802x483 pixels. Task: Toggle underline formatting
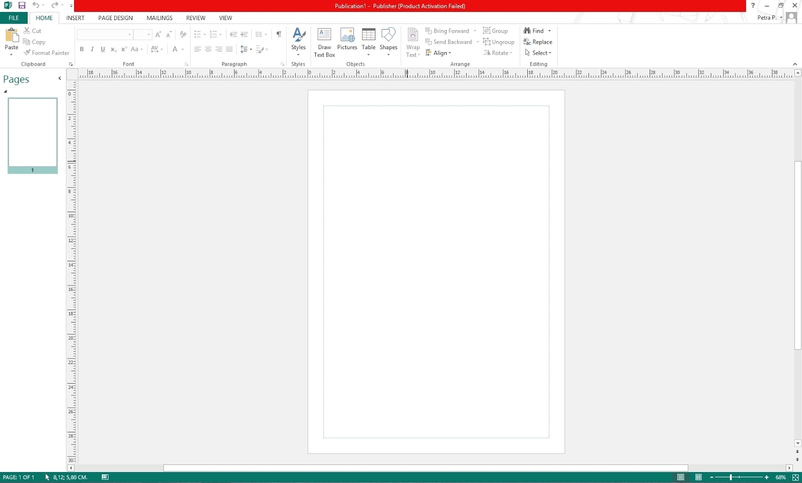click(x=103, y=49)
